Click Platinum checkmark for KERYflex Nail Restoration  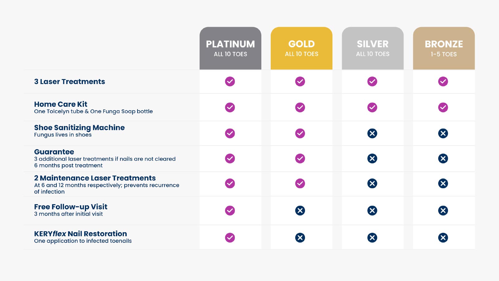[230, 238]
